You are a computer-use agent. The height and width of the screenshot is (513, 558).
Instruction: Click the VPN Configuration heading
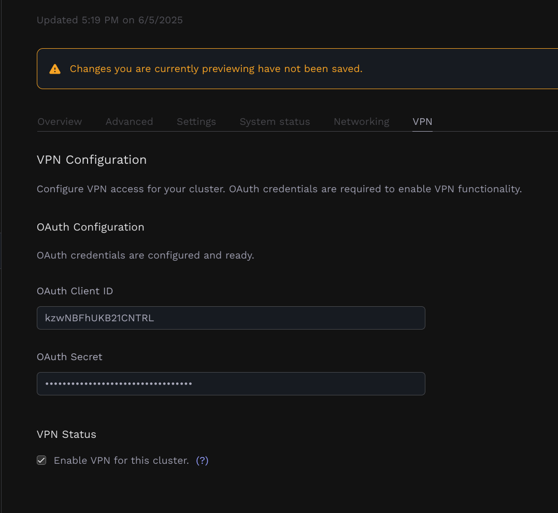92,160
